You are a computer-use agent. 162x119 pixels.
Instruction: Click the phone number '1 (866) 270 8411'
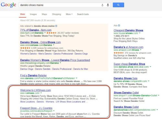121,36
